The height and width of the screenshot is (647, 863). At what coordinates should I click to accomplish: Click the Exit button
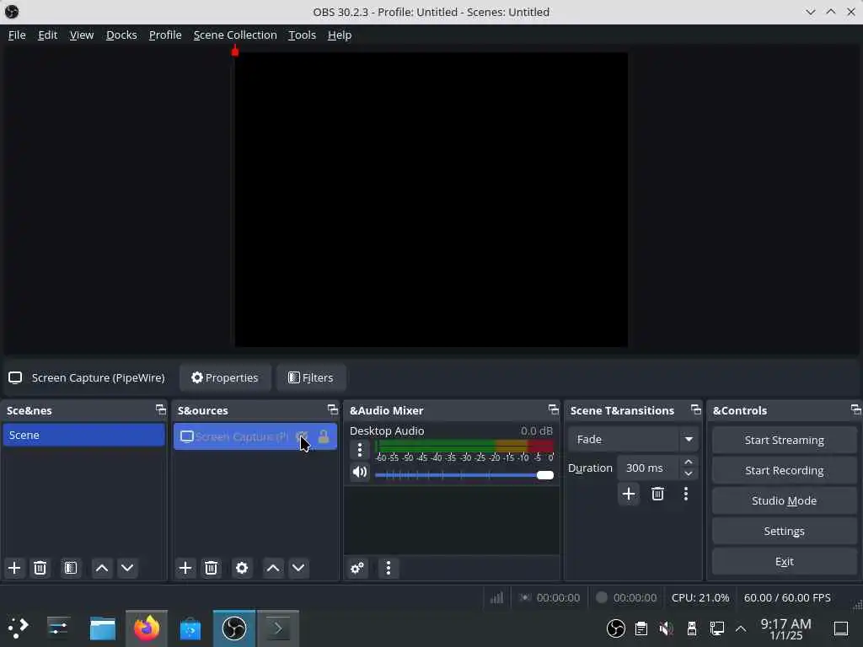pyautogui.click(x=785, y=561)
